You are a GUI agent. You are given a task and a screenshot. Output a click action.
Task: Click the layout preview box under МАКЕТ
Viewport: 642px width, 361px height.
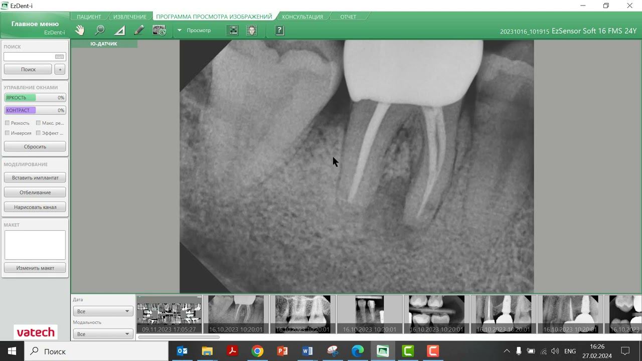click(x=35, y=245)
